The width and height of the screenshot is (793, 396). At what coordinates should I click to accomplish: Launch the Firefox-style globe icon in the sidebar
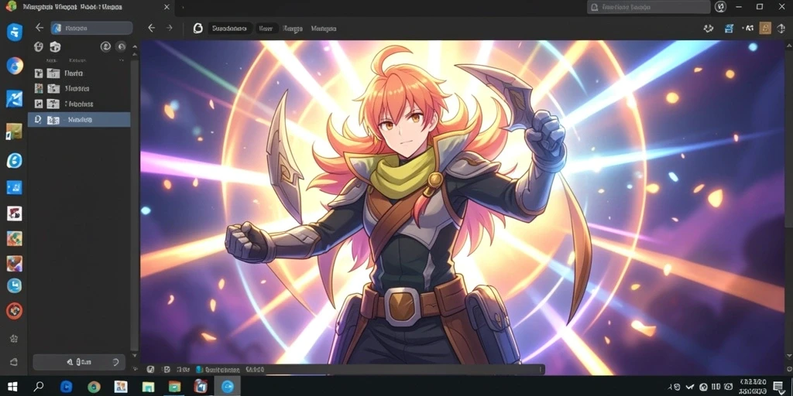[15, 66]
